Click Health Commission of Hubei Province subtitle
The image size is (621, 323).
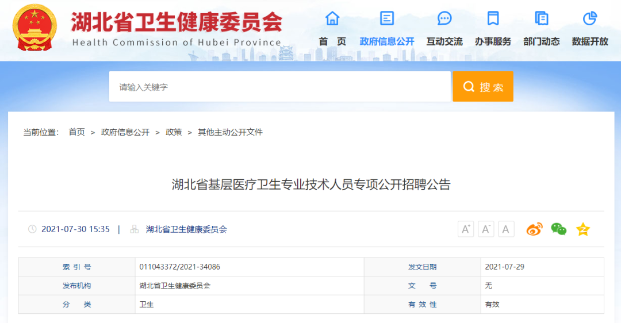[177, 43]
